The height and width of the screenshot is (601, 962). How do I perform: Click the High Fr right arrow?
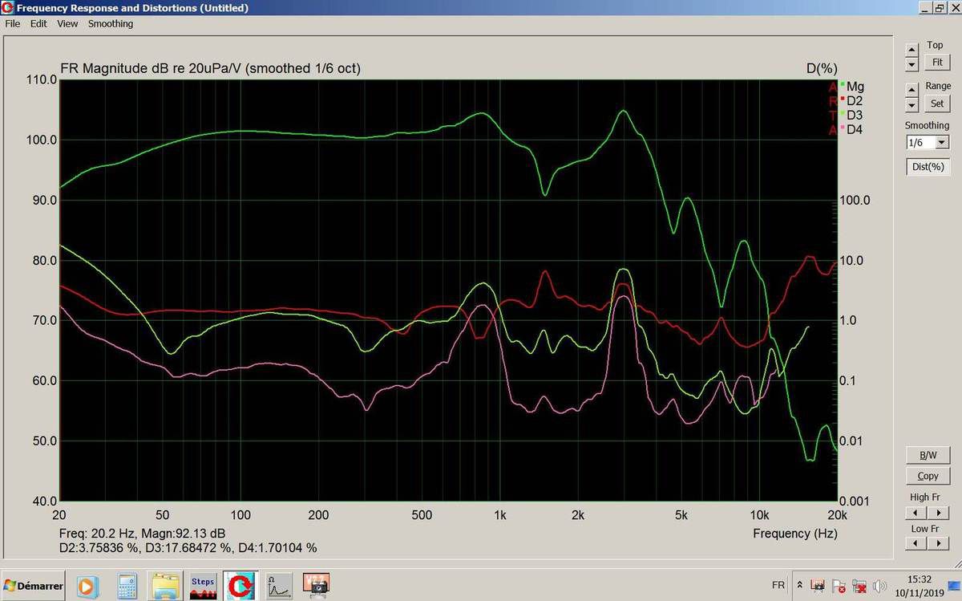pyautogui.click(x=937, y=512)
